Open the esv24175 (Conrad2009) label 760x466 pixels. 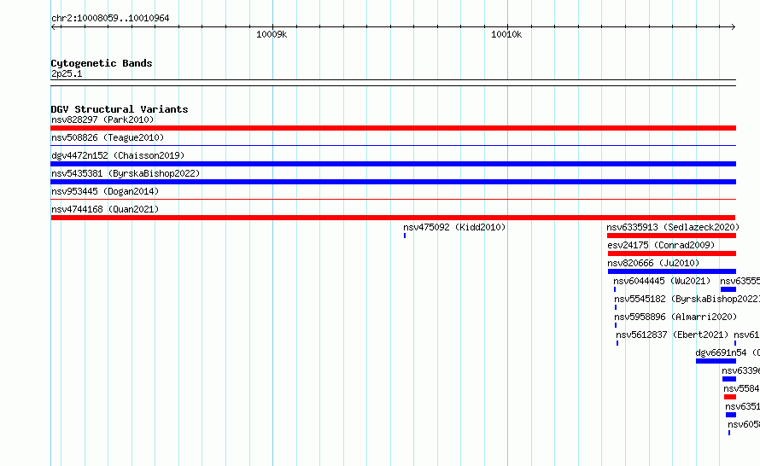tap(661, 245)
